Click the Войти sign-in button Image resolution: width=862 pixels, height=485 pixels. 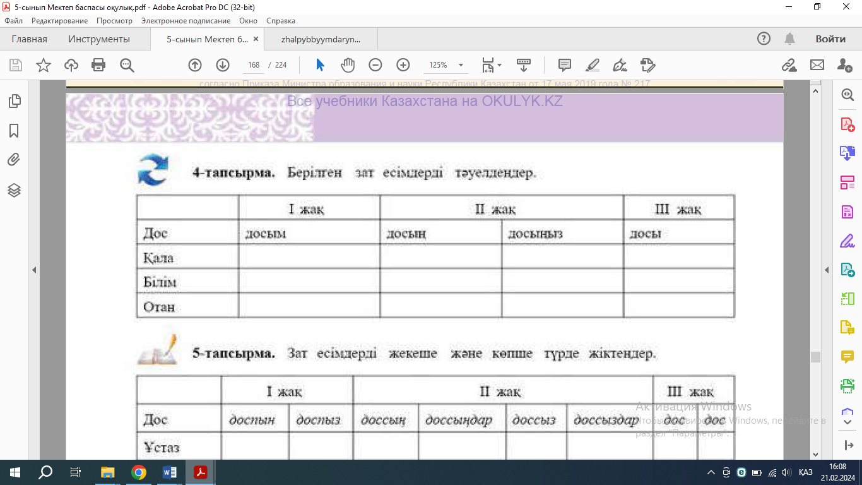coord(830,39)
